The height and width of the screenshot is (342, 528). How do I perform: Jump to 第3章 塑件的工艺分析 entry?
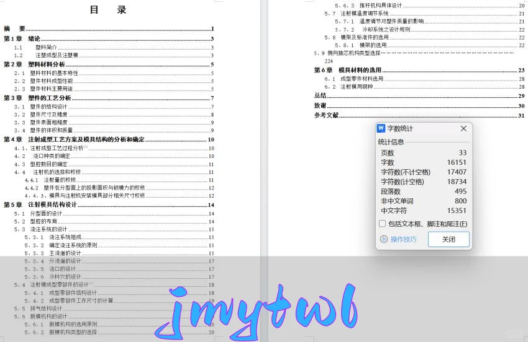point(109,98)
